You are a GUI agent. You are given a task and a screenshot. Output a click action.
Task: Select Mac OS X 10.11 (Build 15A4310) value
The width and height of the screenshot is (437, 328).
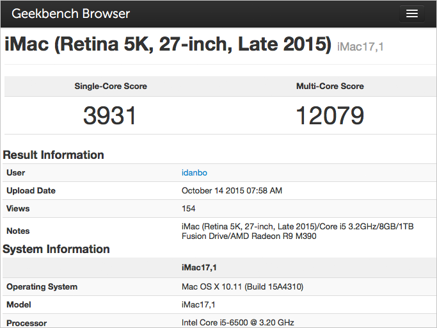coord(242,287)
